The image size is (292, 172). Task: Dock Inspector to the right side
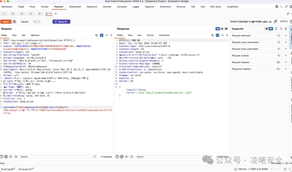coord(271,29)
